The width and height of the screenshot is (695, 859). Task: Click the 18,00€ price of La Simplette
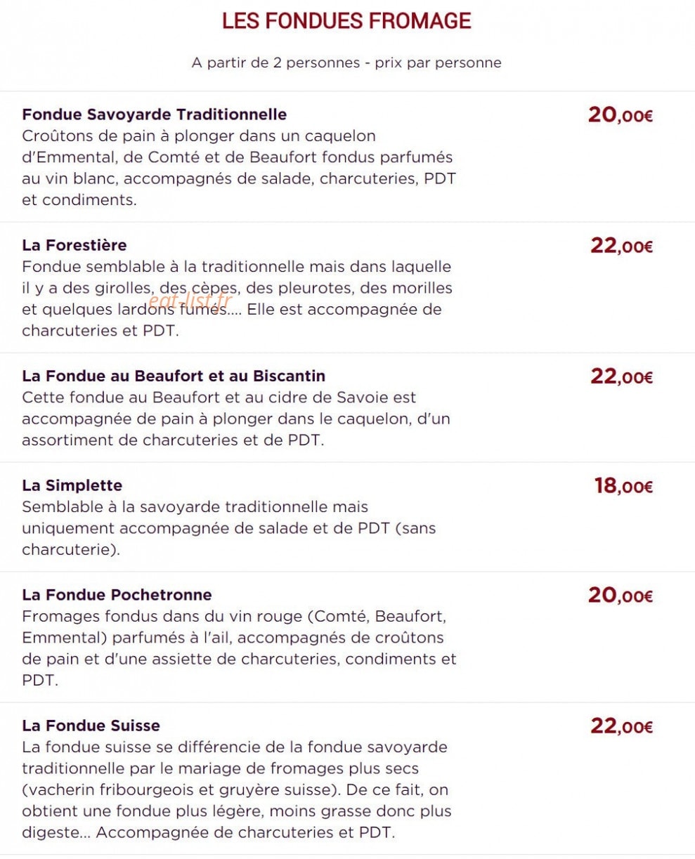[x=624, y=485]
